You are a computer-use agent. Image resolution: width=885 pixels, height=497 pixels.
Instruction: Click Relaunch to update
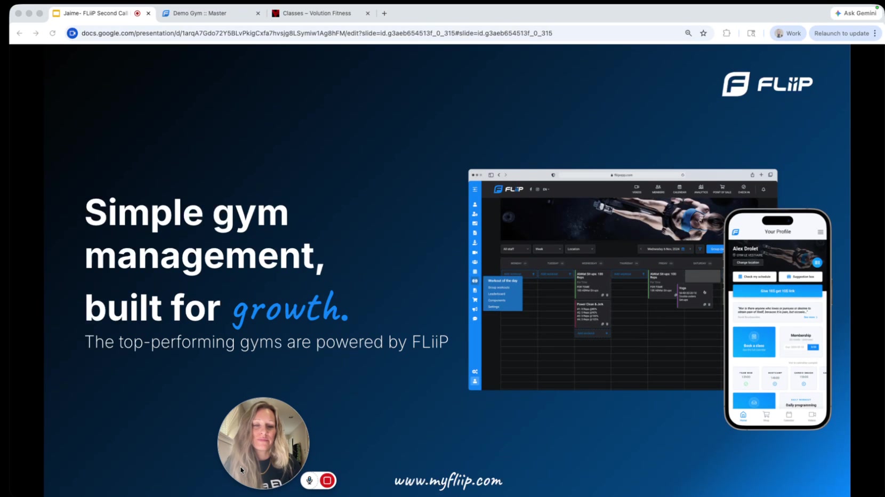[x=844, y=33]
